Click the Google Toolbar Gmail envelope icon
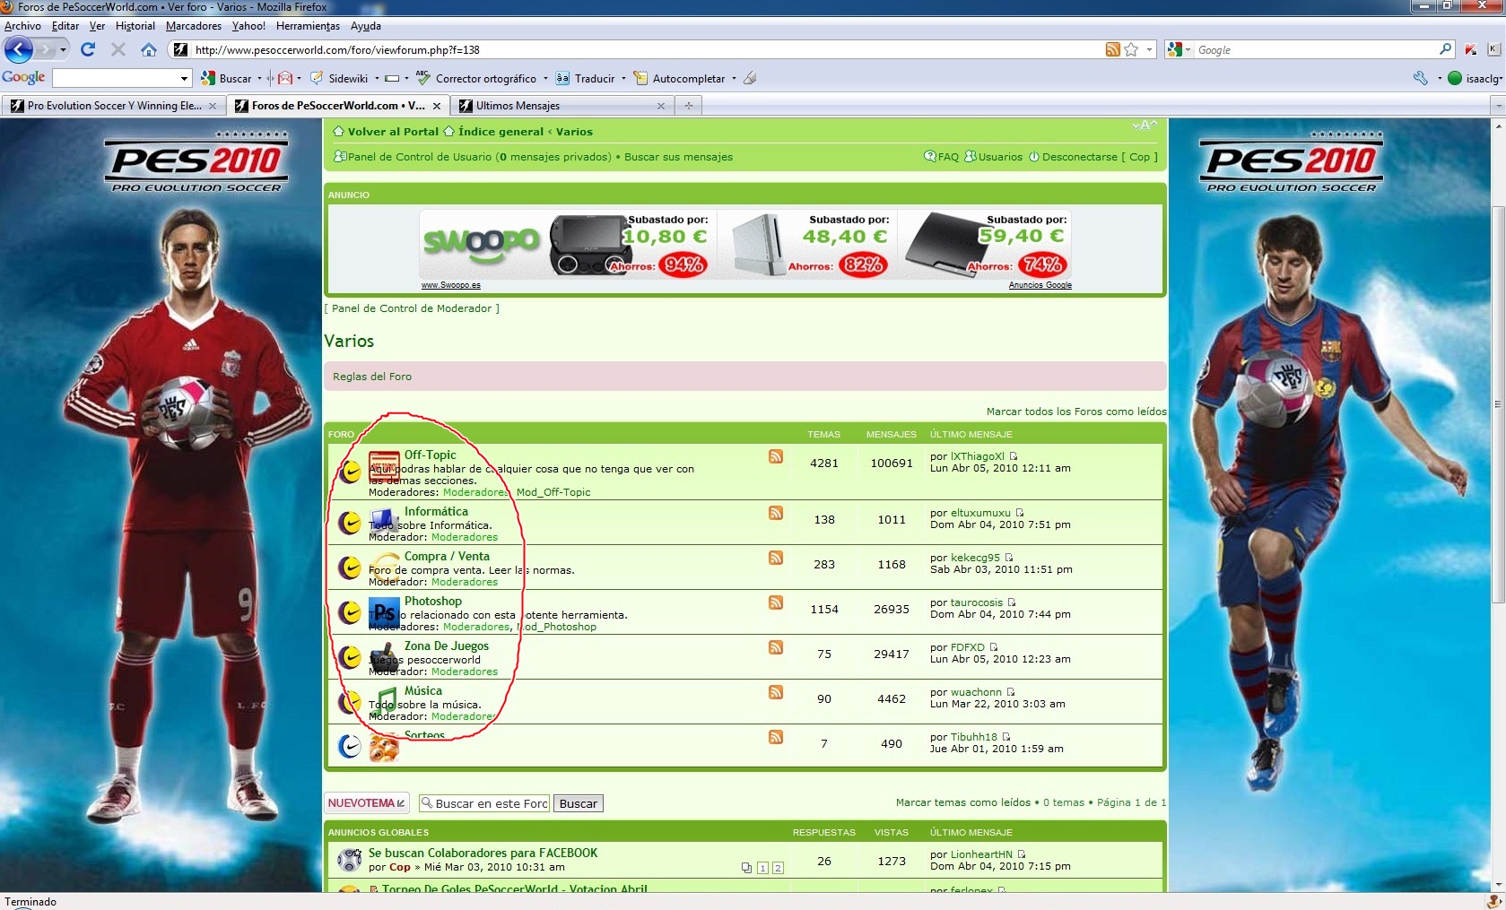This screenshot has height=910, width=1506. click(x=285, y=78)
